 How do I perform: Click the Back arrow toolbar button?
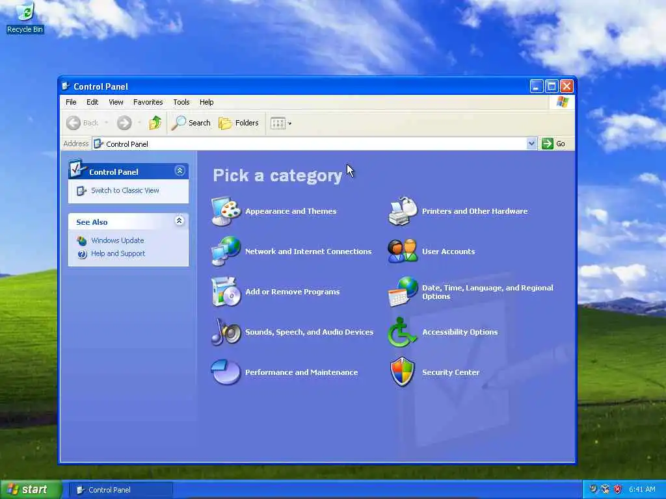click(83, 123)
